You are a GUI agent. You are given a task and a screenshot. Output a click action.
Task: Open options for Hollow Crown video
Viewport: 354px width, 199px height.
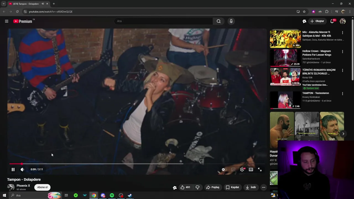point(342,52)
